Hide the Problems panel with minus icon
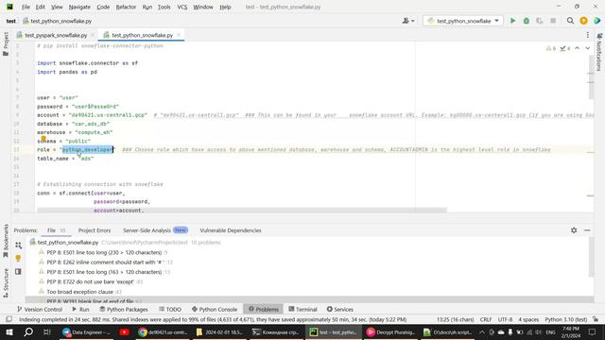Viewport: 605px width, 340px height. (587, 230)
